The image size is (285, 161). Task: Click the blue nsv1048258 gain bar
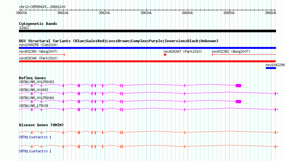pos(147,48)
